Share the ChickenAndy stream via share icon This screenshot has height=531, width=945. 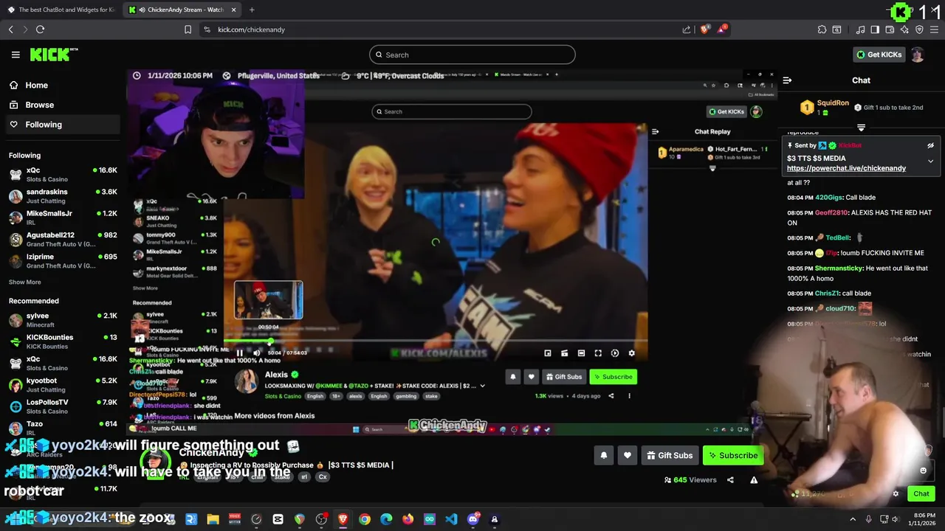[730, 480]
